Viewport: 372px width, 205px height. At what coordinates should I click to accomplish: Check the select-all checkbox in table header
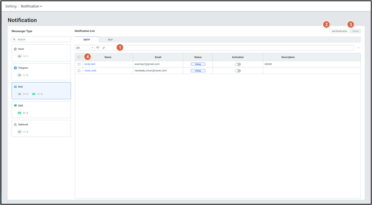click(79, 57)
